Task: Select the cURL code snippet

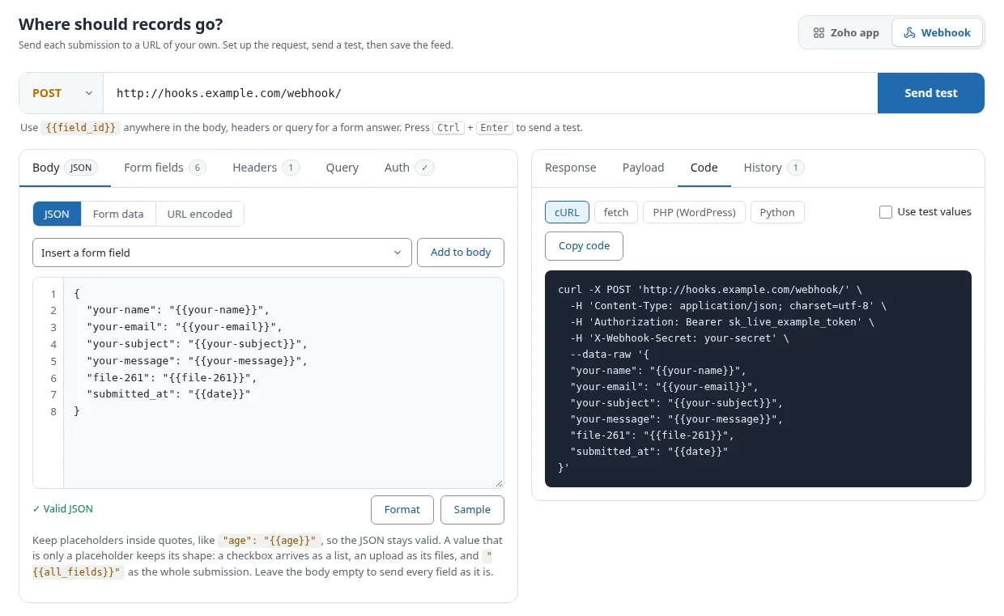Action: coord(567,212)
